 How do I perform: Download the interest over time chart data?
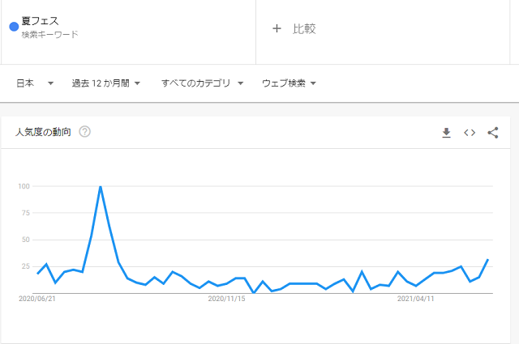446,133
